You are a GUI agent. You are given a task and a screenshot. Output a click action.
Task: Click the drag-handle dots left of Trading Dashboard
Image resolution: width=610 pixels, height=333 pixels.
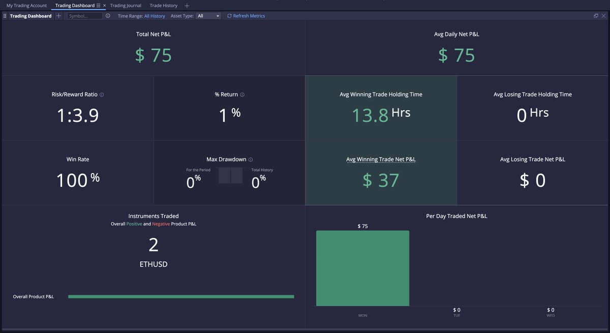pyautogui.click(x=4, y=16)
